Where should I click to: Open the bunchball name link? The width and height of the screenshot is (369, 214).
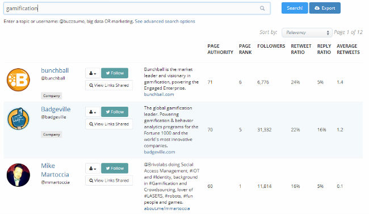[x=55, y=70]
